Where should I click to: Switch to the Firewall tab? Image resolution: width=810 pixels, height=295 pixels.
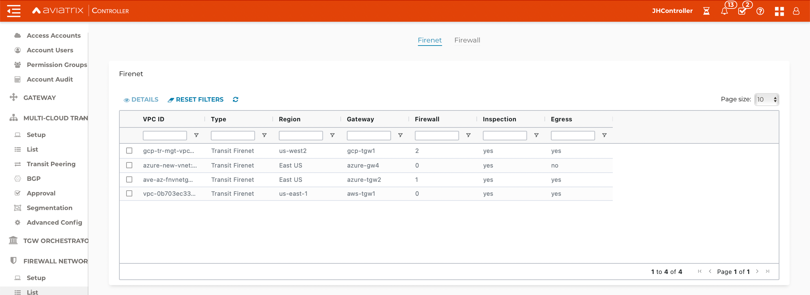point(467,40)
